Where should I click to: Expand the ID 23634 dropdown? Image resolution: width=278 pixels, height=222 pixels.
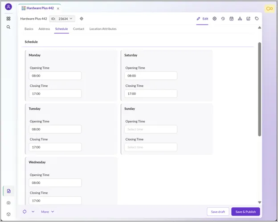[62, 19]
